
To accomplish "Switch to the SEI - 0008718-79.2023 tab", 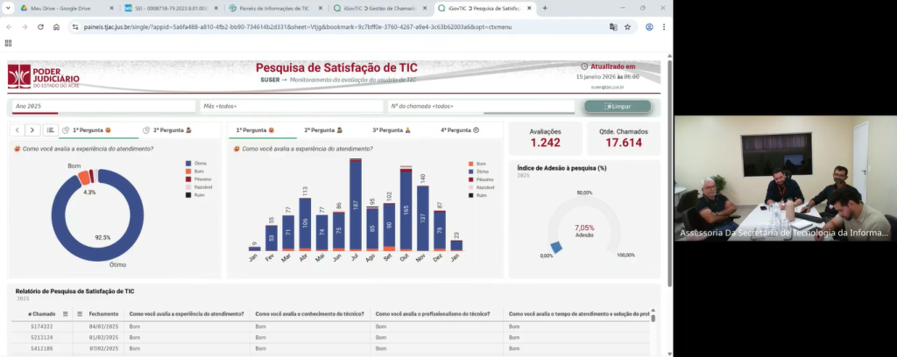I will tap(173, 8).
